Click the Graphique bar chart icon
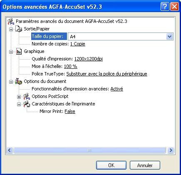 [x=19, y=51]
